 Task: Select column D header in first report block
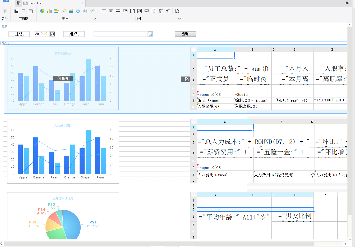tap(295, 50)
